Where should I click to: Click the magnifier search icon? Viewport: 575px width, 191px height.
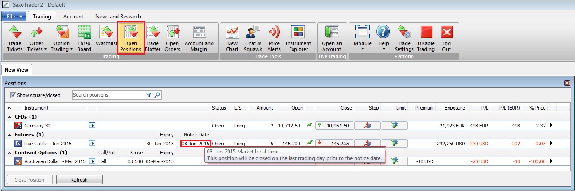tap(157, 95)
